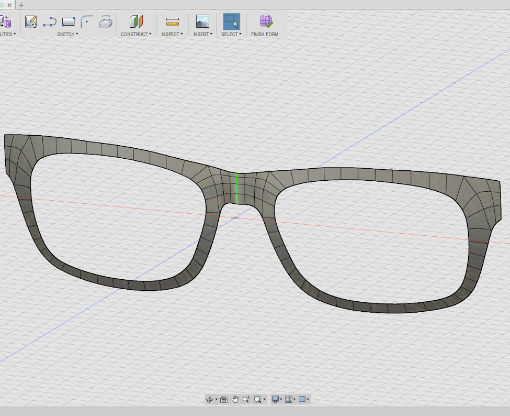Select the Rectangle sketch tool
The height and width of the screenshot is (416, 510).
click(x=69, y=21)
